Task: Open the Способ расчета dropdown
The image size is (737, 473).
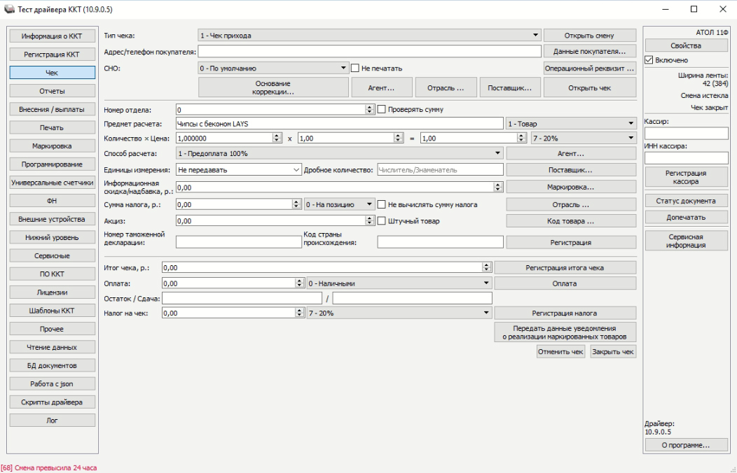Action: (497, 153)
